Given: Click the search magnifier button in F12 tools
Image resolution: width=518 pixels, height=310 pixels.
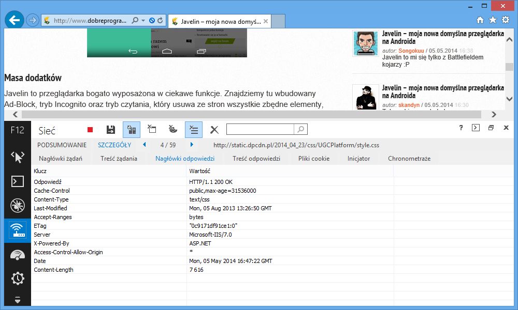Looking at the screenshot, I should click(x=300, y=129).
